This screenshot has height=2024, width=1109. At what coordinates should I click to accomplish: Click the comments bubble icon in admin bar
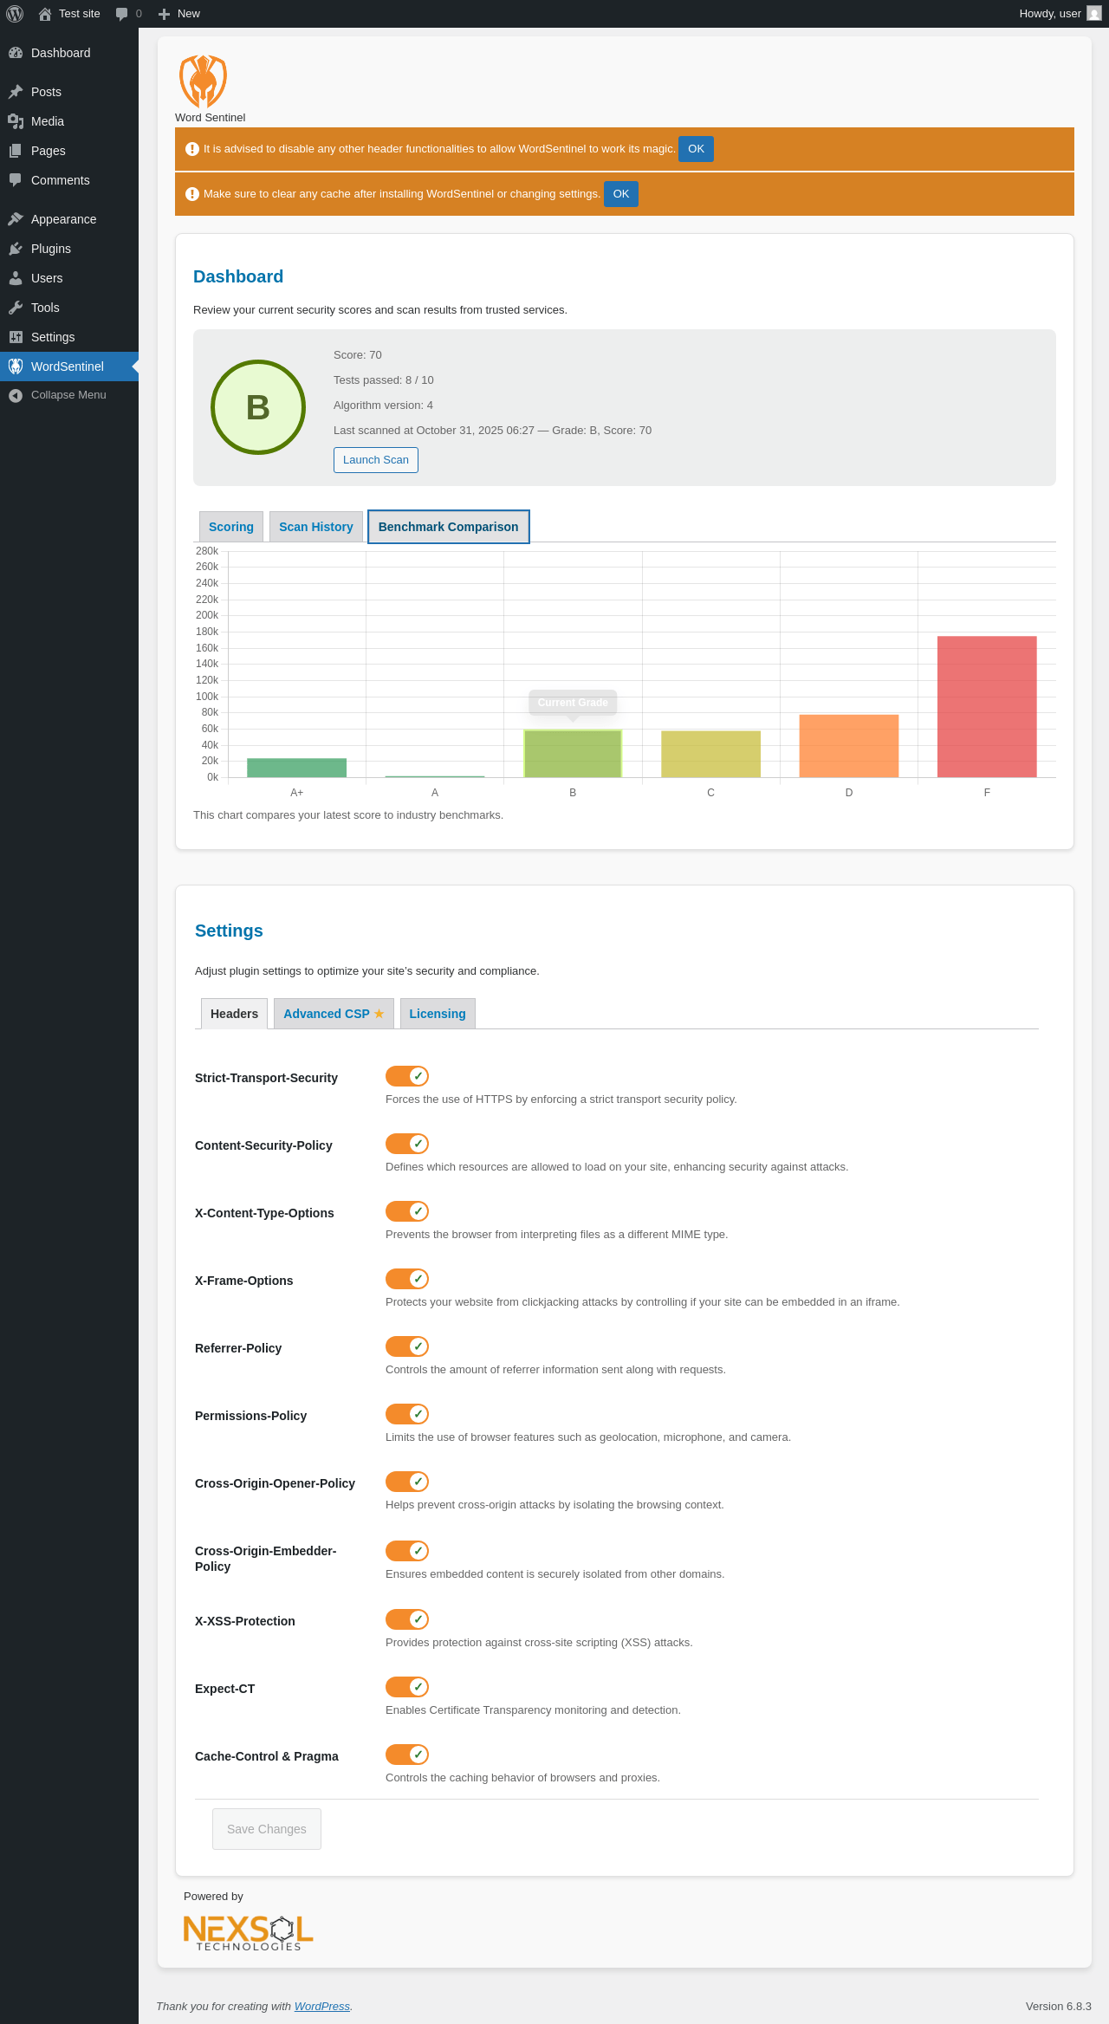pos(121,14)
